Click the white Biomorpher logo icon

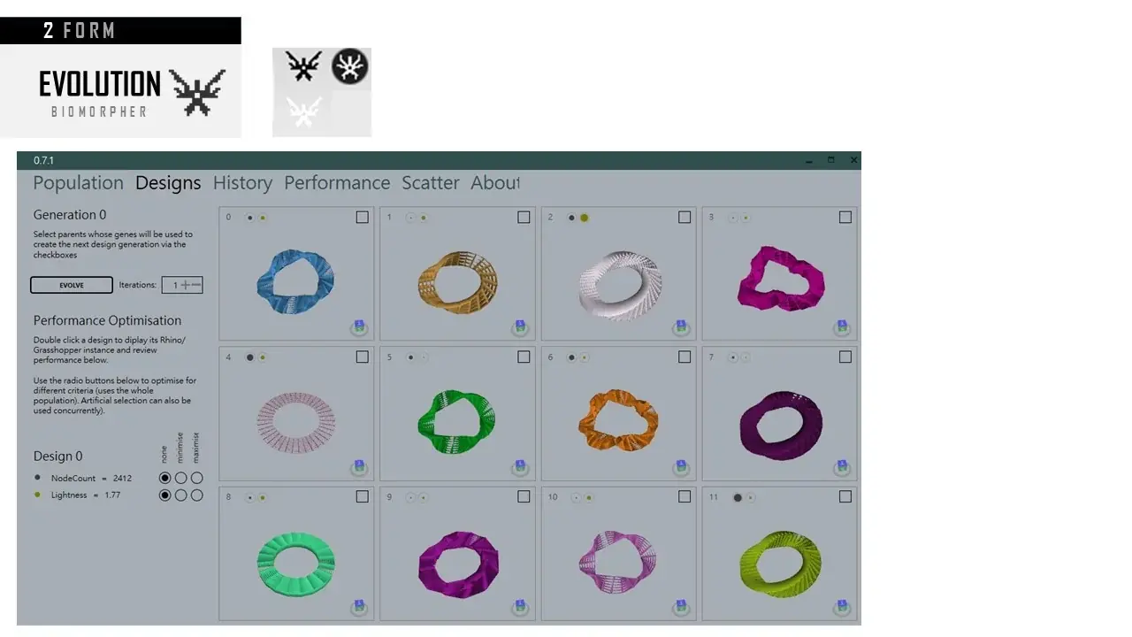302,111
